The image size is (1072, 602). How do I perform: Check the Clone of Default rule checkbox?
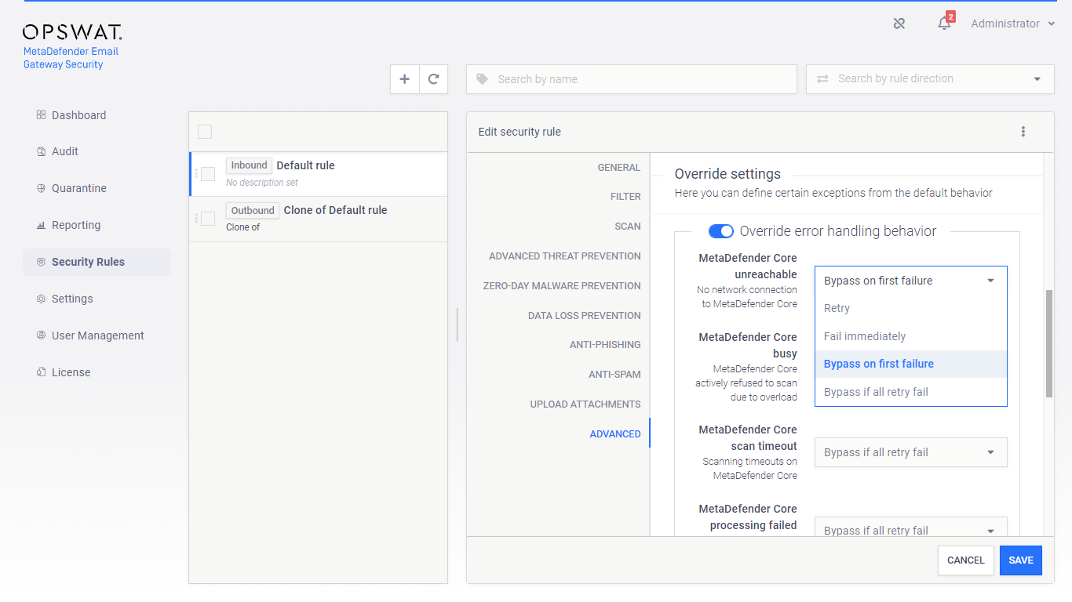(x=208, y=219)
